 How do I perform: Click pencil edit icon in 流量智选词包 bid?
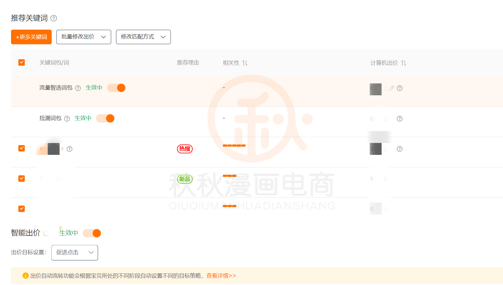(391, 88)
